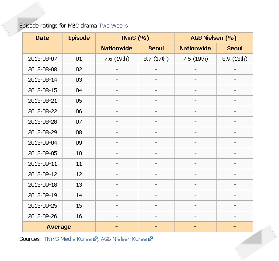Image resolution: width=279 pixels, height=261 pixels.
Task: Click the 2013-08-07 date cell
Action: click(42, 59)
